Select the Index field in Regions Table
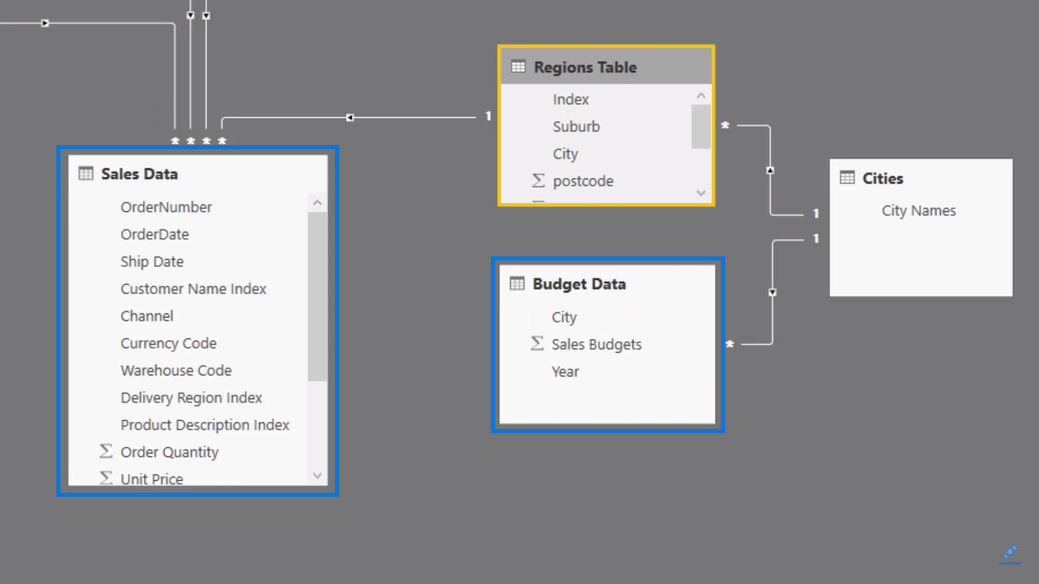Viewport: 1039px width, 584px height. [x=571, y=99]
